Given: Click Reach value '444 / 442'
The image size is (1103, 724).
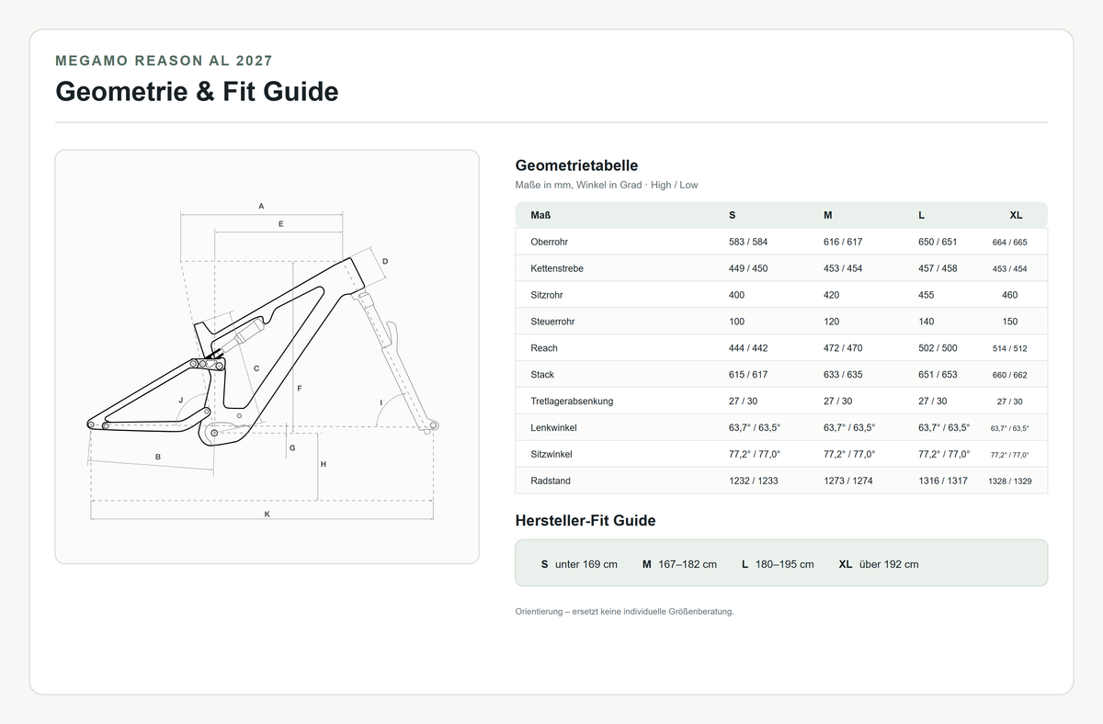Looking at the screenshot, I should pyautogui.click(x=748, y=348).
